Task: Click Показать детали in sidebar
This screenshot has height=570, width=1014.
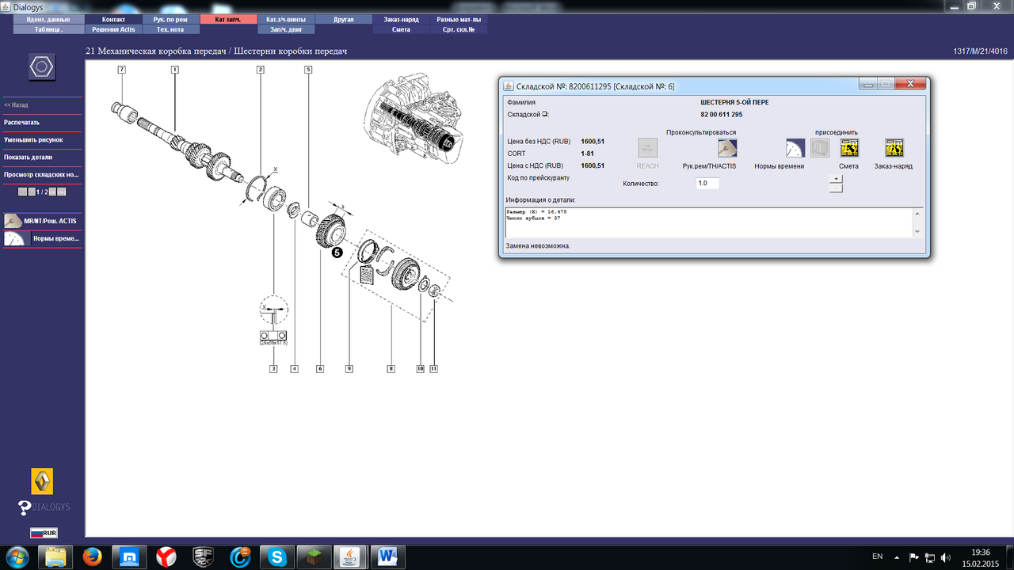Action: click(29, 158)
